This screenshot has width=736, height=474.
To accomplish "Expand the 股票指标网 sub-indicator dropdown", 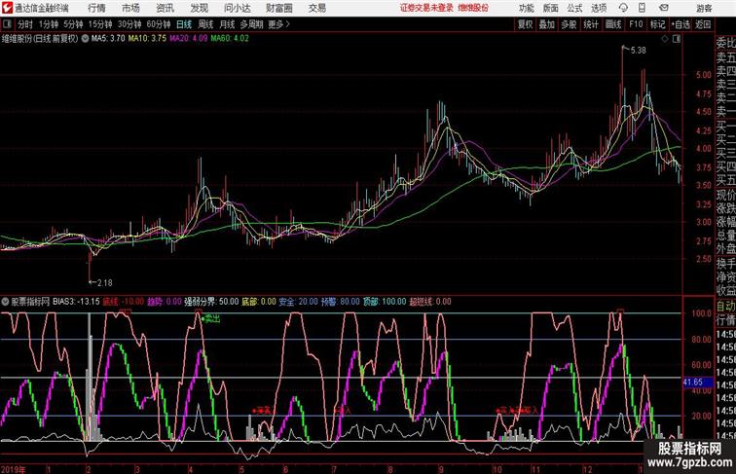I will 5,302.
